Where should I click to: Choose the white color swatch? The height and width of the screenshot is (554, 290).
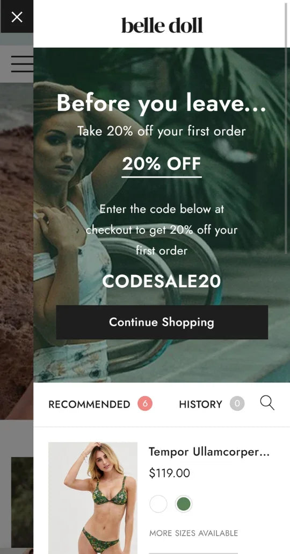(x=158, y=504)
